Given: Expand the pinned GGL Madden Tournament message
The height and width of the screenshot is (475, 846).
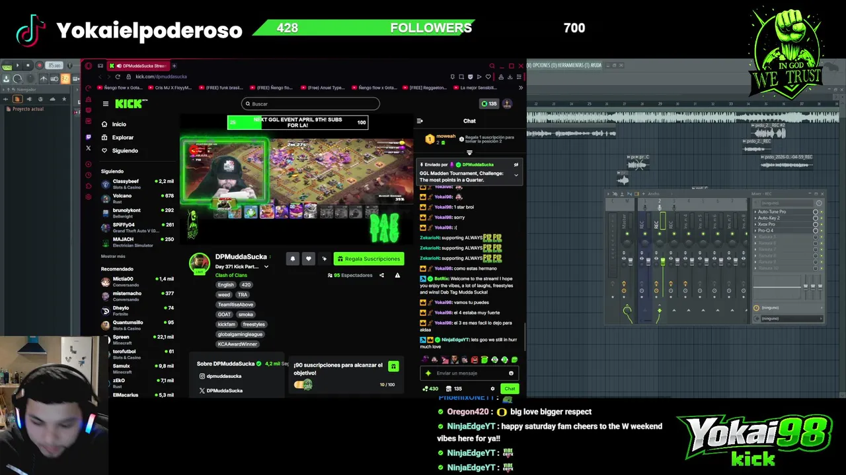Looking at the screenshot, I should coord(516,175).
